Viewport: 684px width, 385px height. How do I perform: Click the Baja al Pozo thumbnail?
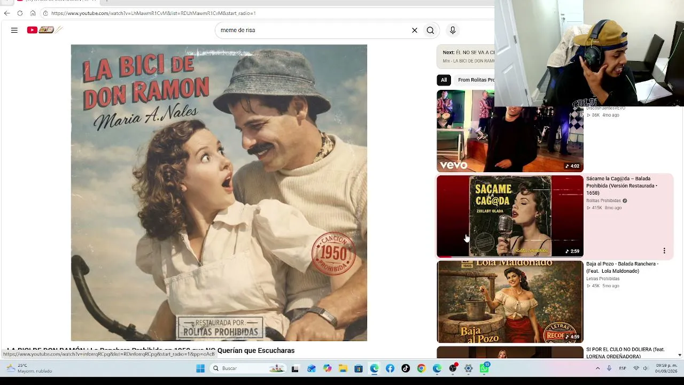510,302
